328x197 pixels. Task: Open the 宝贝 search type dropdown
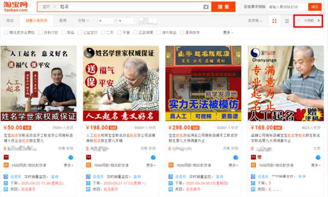pyautogui.click(x=49, y=7)
